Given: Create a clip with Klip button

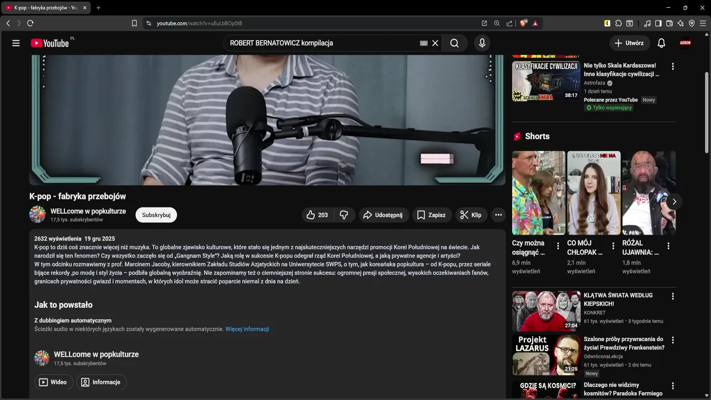Looking at the screenshot, I should tap(471, 215).
